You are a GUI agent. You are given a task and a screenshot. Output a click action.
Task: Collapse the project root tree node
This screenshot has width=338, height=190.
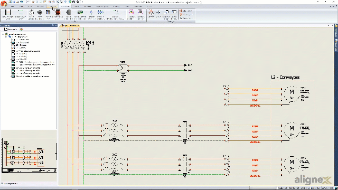[3, 34]
